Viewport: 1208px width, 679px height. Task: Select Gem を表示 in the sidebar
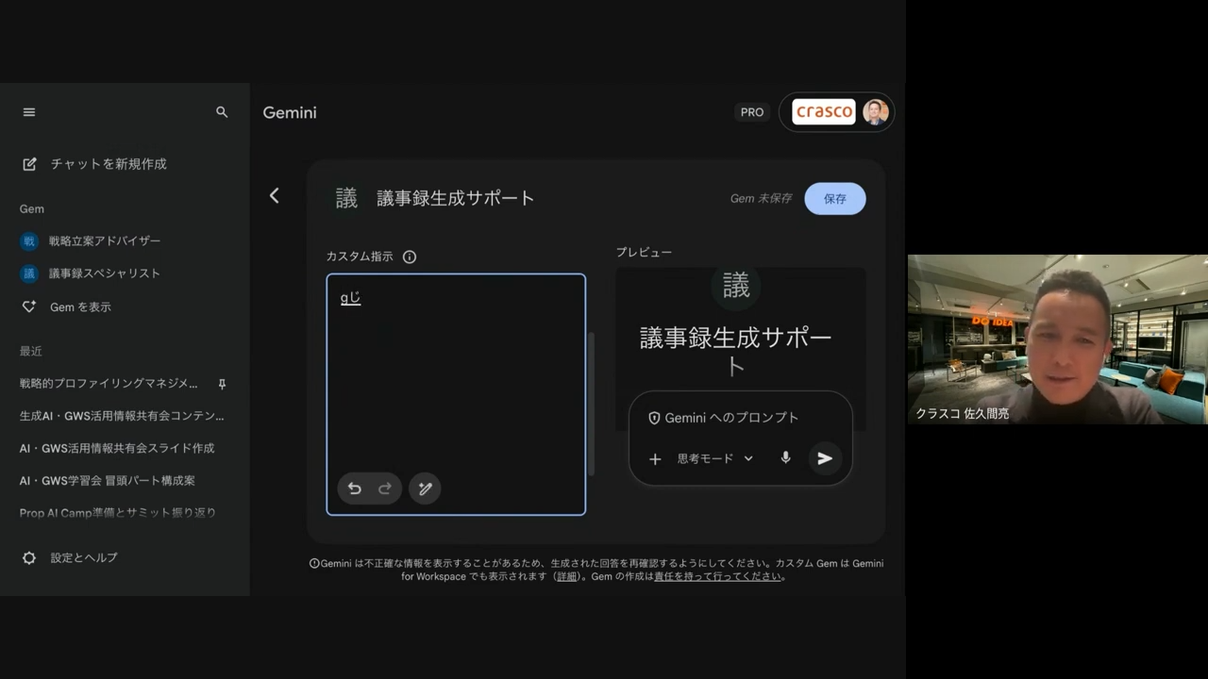click(80, 307)
